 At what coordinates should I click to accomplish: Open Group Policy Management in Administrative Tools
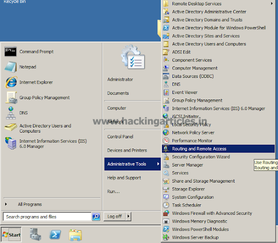(x=197, y=100)
